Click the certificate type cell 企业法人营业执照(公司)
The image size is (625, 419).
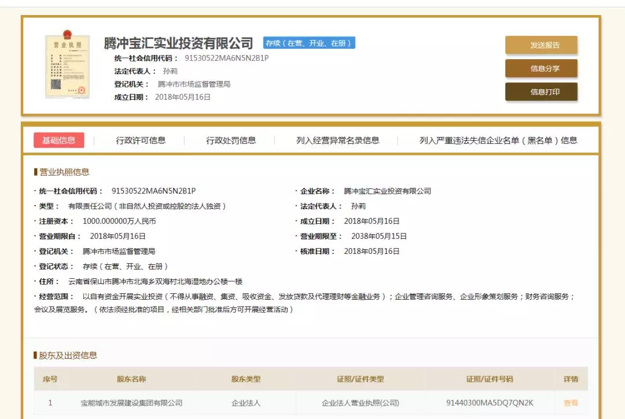pos(361,403)
